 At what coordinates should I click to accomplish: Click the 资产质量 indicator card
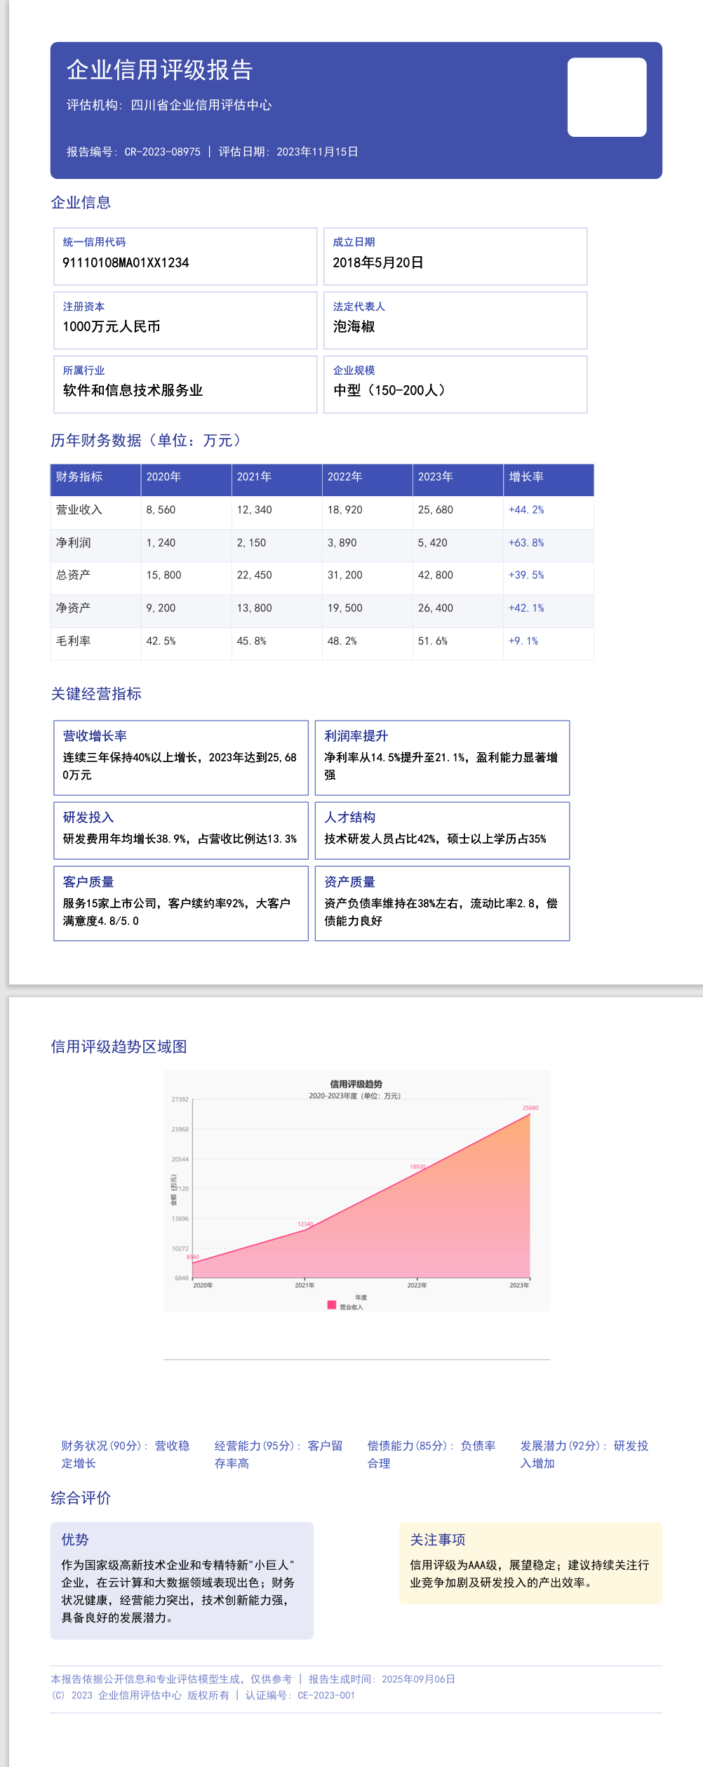click(x=442, y=903)
